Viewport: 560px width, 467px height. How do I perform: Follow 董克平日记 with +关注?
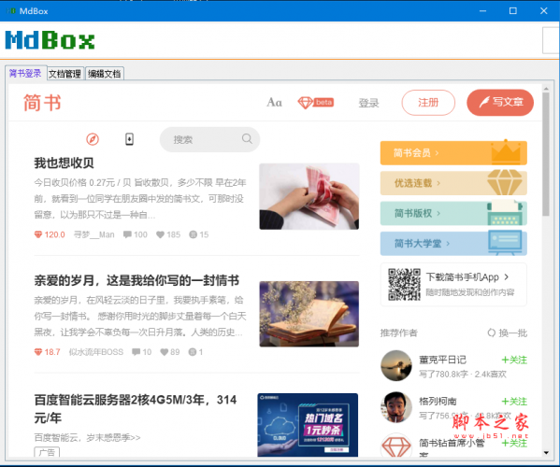click(514, 360)
